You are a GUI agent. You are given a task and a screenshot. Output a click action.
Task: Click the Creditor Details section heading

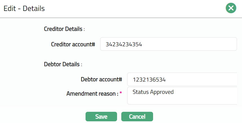tap(64, 29)
